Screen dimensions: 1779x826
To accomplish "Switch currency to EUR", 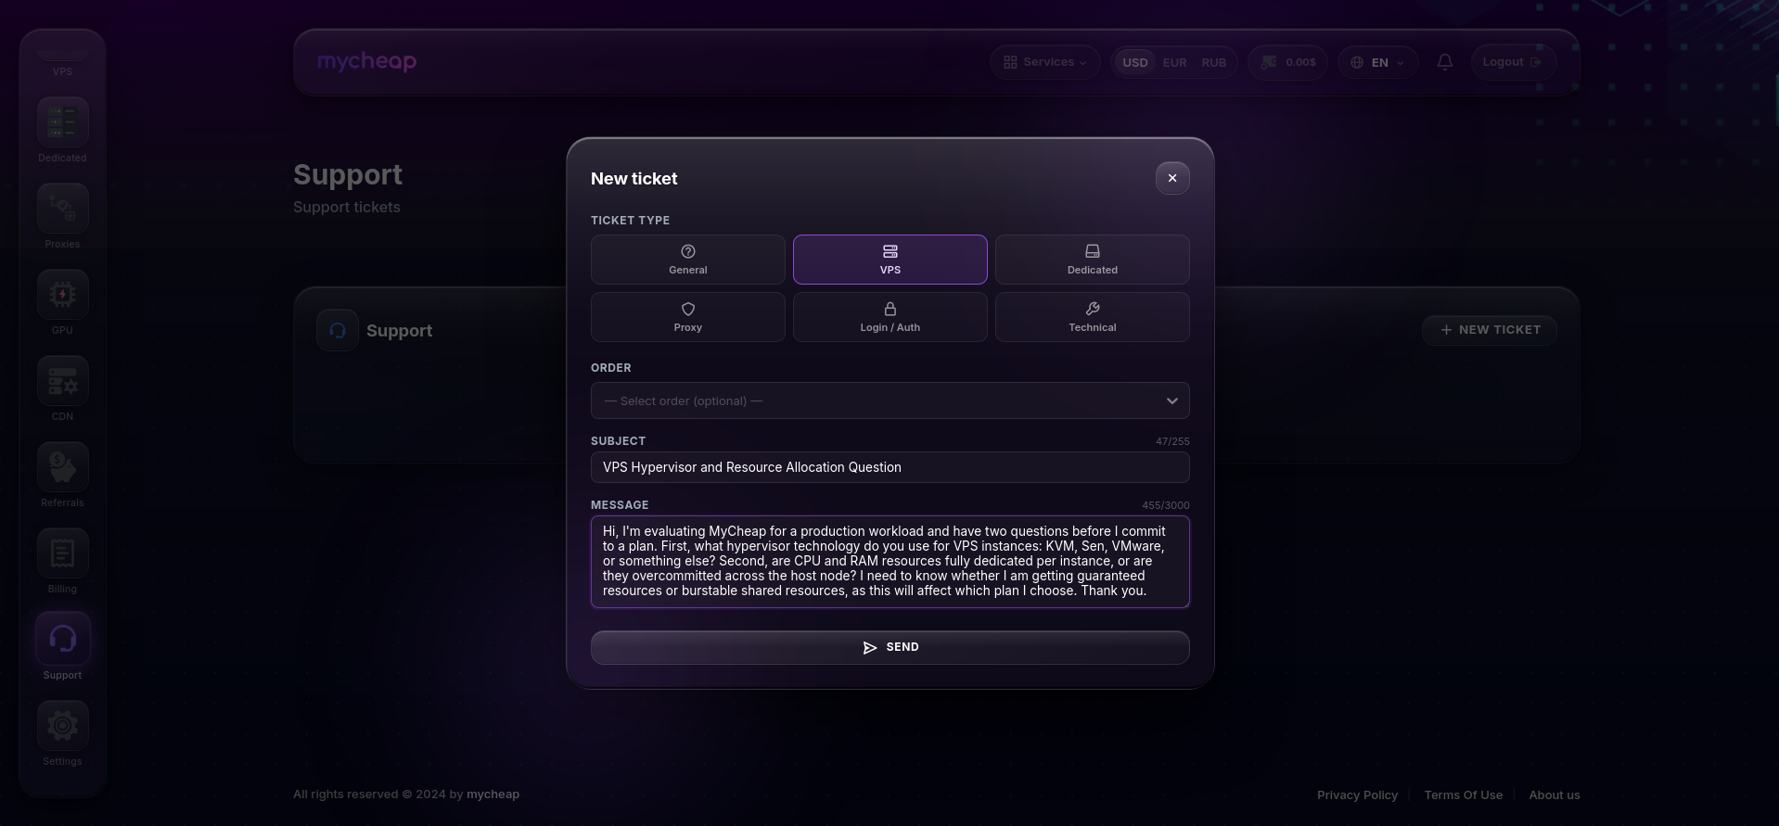I will 1174,62.
